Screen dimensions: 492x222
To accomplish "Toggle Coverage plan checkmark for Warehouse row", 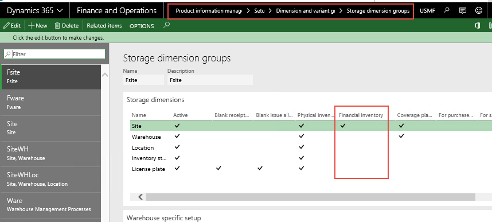I will [x=401, y=137].
